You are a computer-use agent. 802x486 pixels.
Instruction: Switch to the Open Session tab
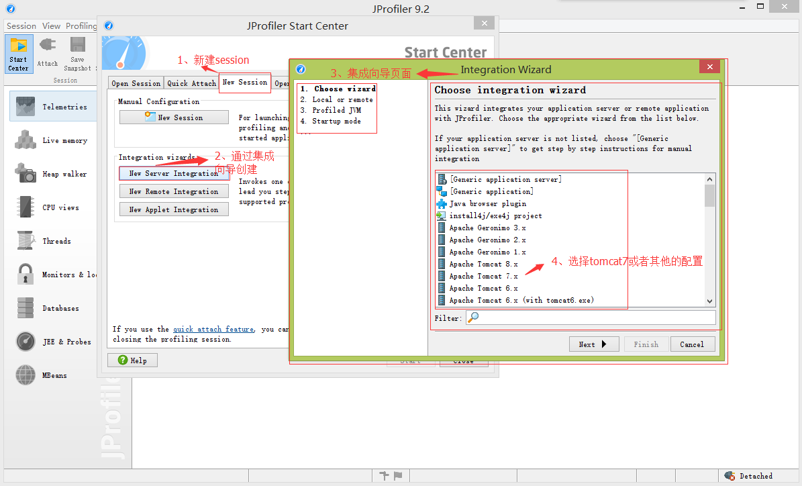click(136, 83)
